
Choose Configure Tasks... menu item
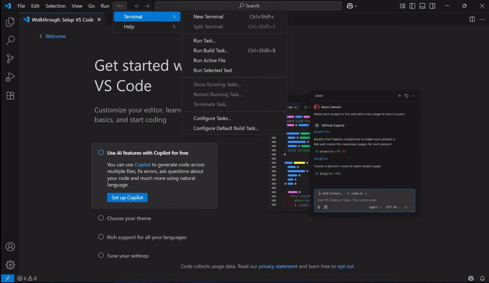pos(234,118)
